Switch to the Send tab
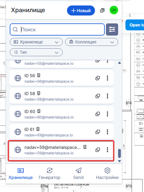This screenshot has height=192, width=144. (78, 174)
